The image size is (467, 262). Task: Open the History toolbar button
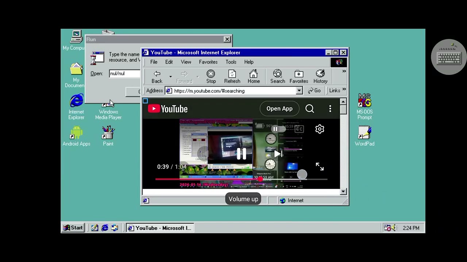320,77
